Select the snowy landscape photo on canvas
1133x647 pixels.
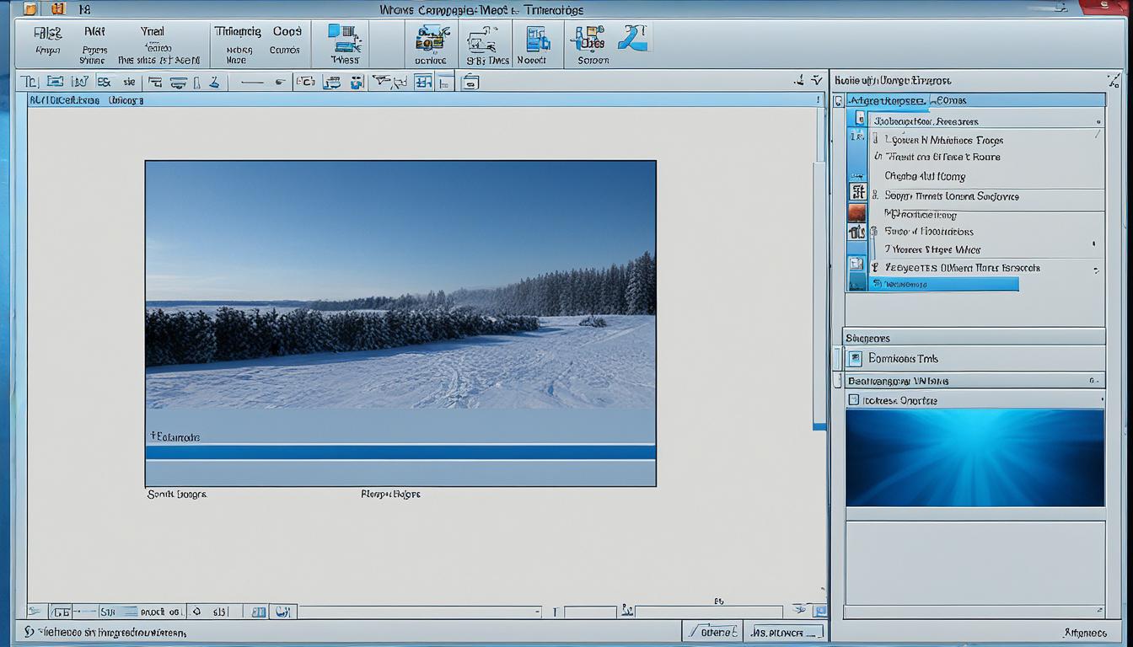pos(400,285)
